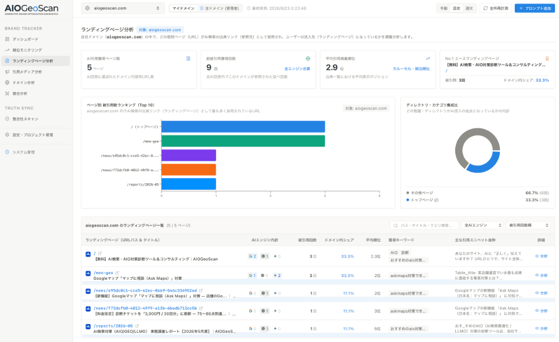The image size is (559, 342).
Task: Click the 設定・プロジェクト管理 gear icon
Action: tap(7, 135)
